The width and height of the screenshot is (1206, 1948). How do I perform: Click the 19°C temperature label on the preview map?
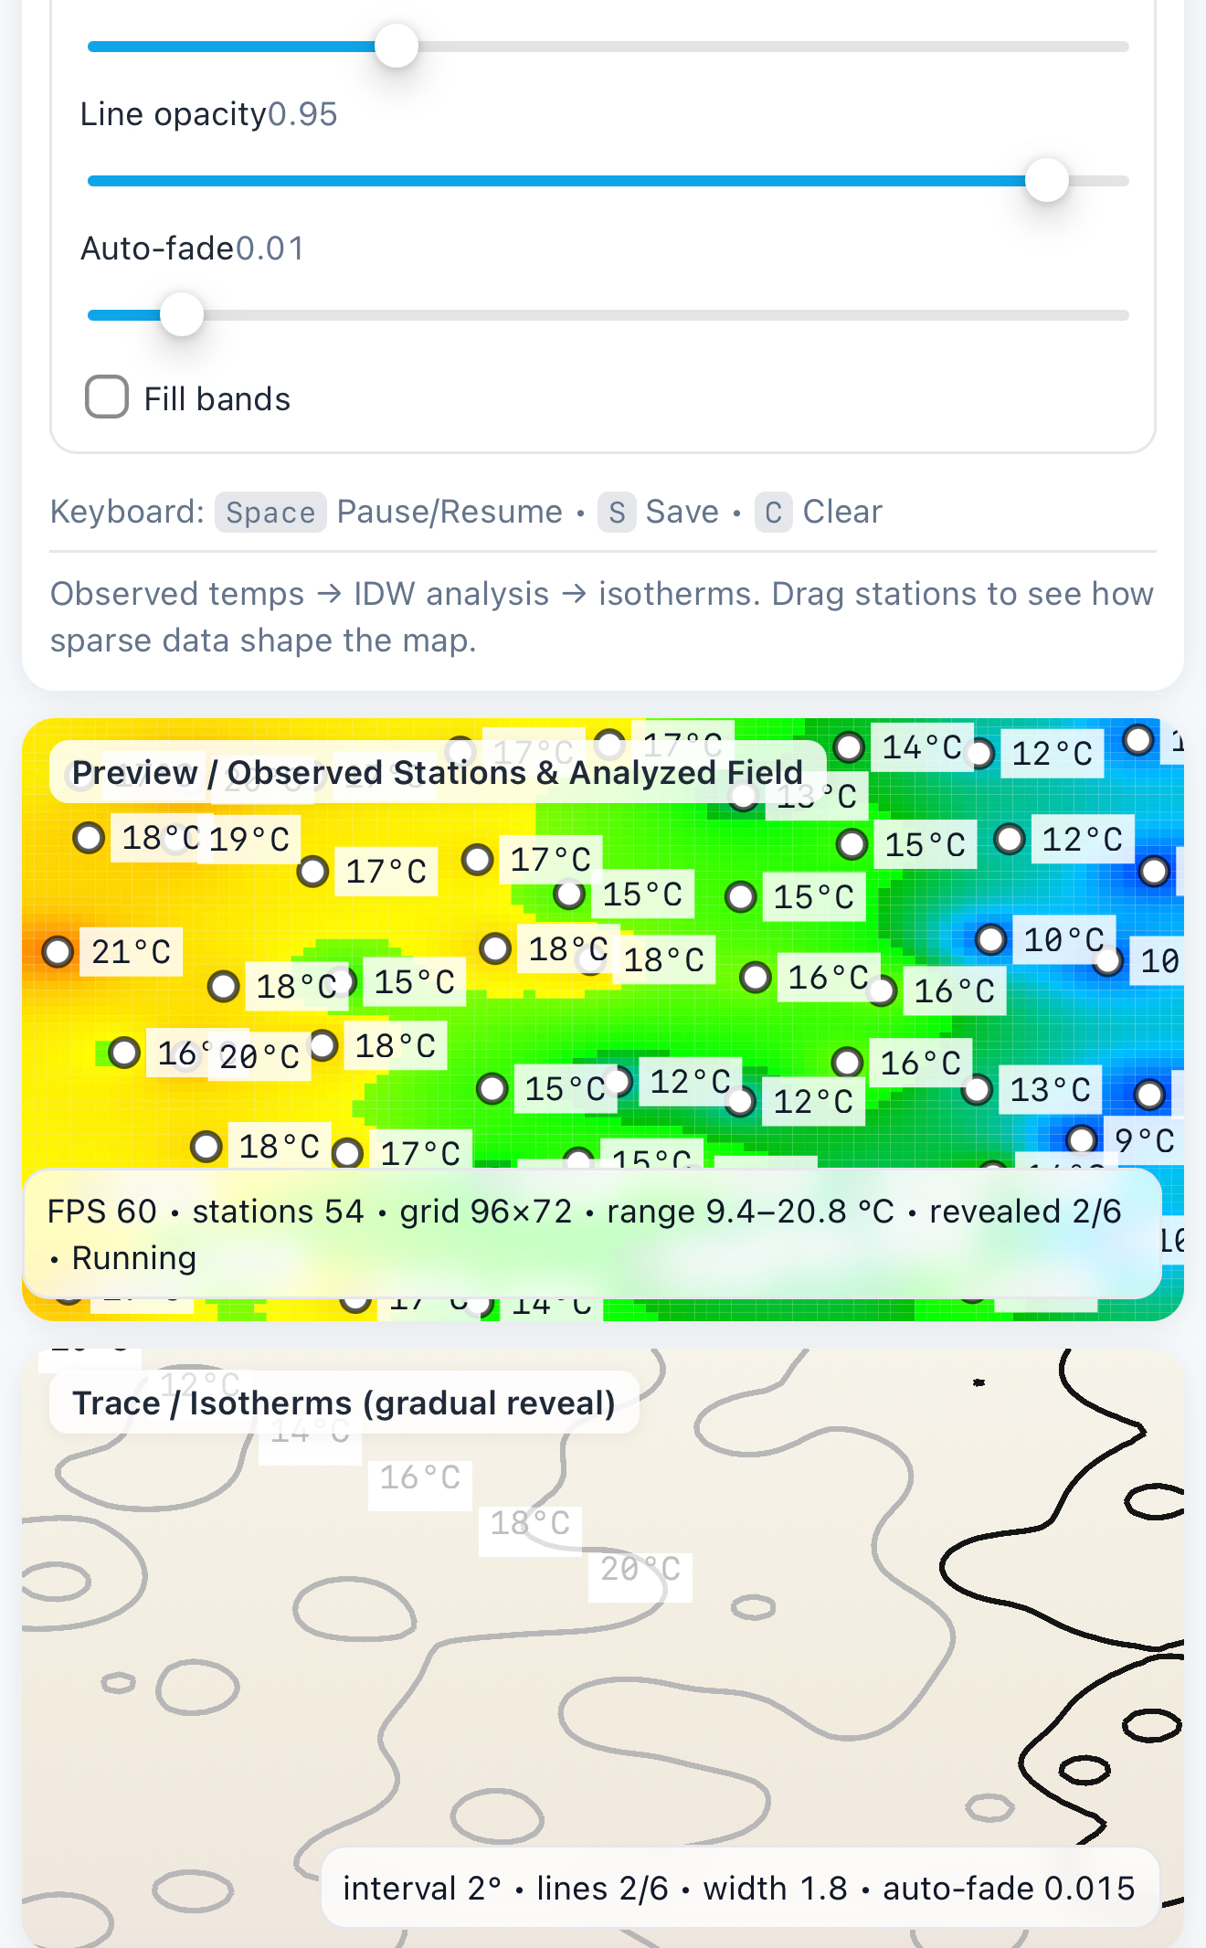249,839
